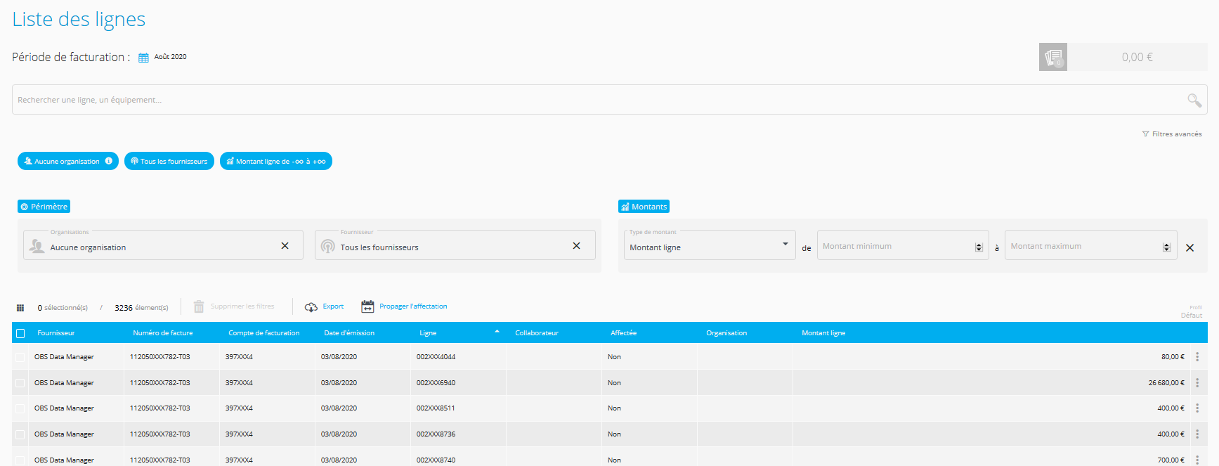The height and width of the screenshot is (466, 1219).
Task: Sort by the Ligne column header
Action: [428, 333]
